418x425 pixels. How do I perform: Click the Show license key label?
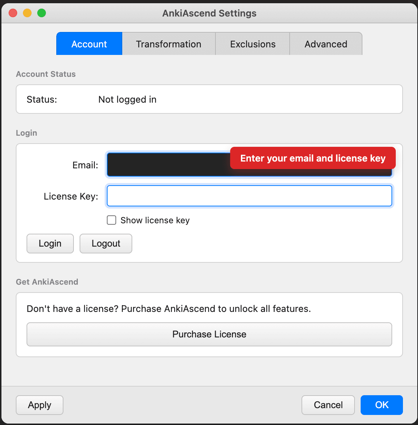click(x=155, y=220)
